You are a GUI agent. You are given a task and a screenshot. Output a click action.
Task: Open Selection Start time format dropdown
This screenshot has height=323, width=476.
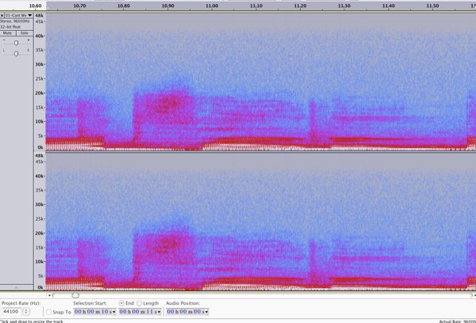[114, 312]
